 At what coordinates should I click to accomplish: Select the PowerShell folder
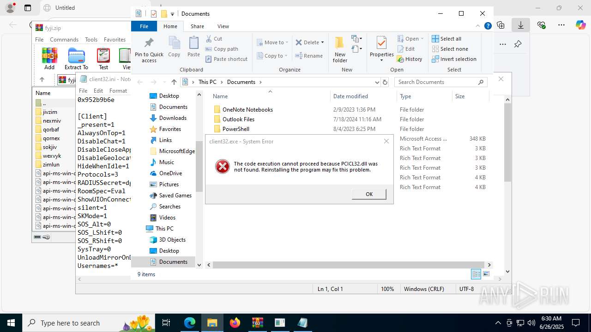(x=236, y=129)
